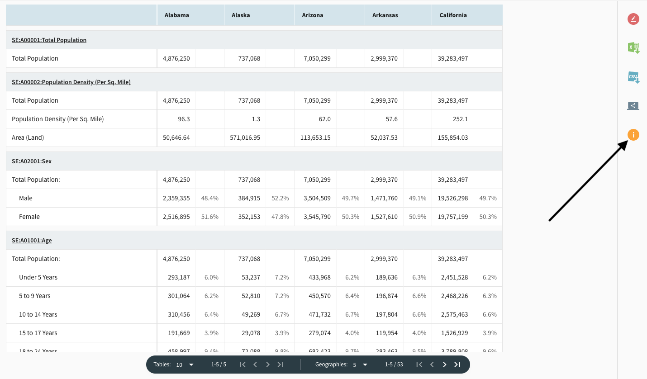This screenshot has height=379, width=647.
Task: Select the Alabama column header
Action: tap(176, 15)
